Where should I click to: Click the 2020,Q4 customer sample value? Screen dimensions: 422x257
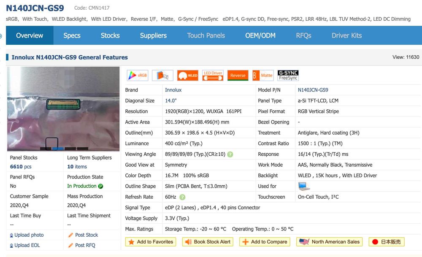point(19,206)
